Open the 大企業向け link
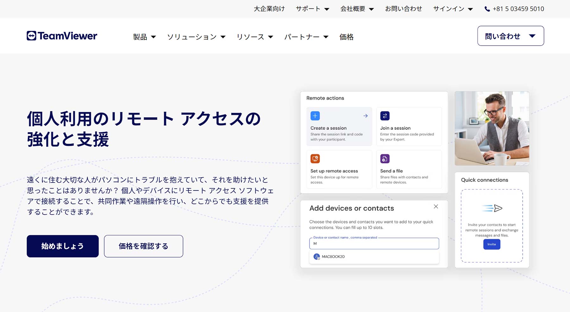Screen dimensions: 570x312 pos(269,9)
